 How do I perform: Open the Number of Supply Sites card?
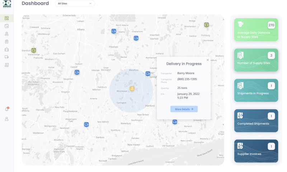(x=256, y=60)
